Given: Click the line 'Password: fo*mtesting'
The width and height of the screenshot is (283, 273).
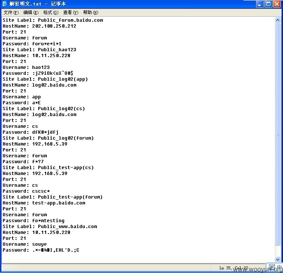Looking at the screenshot, I should pos(34,221).
